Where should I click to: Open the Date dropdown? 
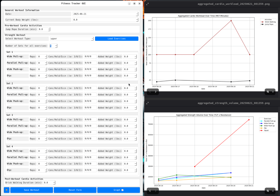(x=137, y=14)
